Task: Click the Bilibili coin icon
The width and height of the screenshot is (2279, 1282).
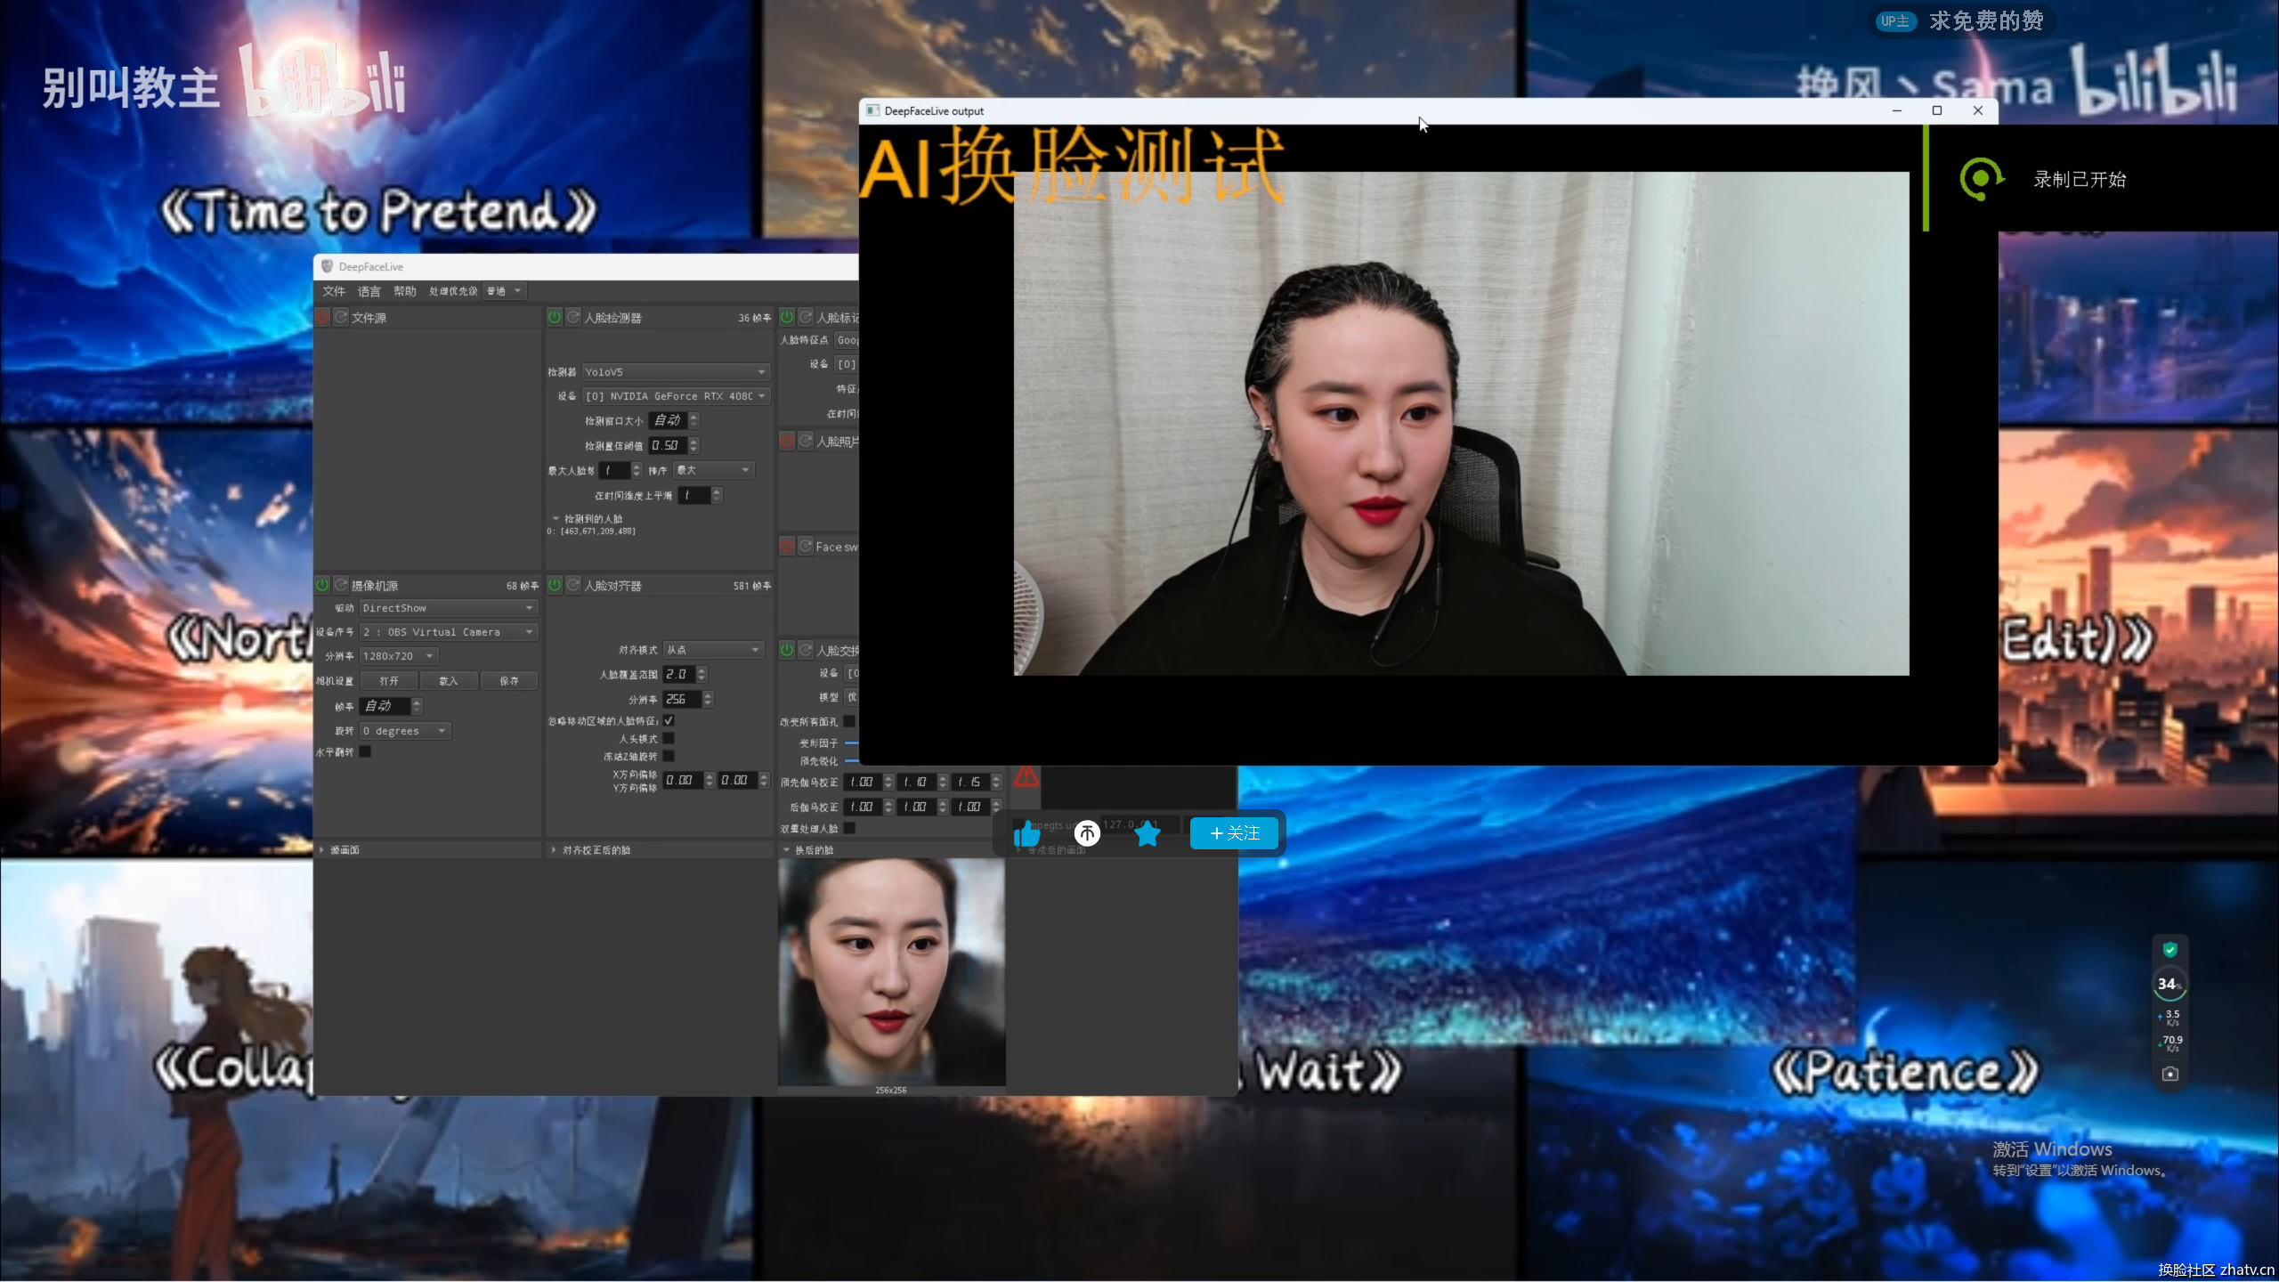Action: tap(1087, 833)
